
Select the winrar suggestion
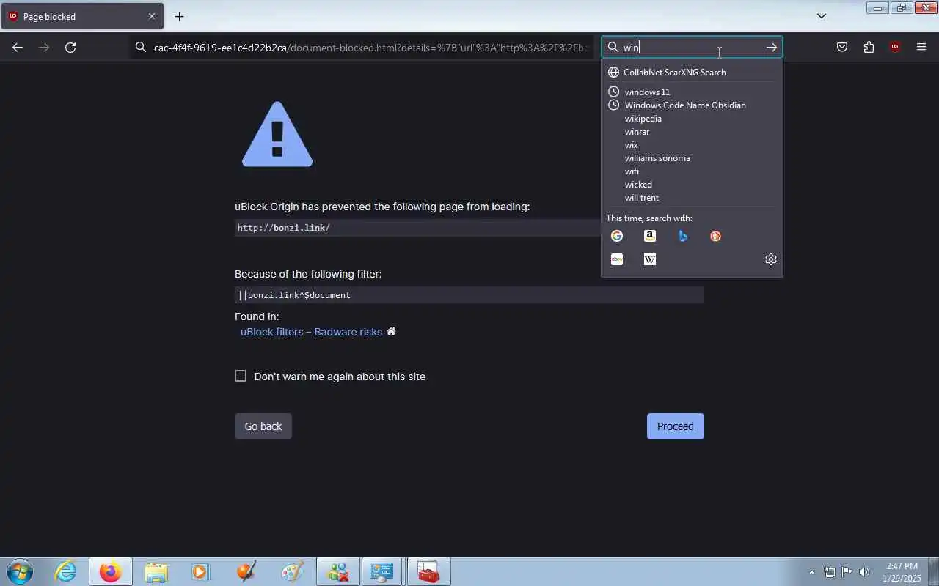click(x=692, y=131)
